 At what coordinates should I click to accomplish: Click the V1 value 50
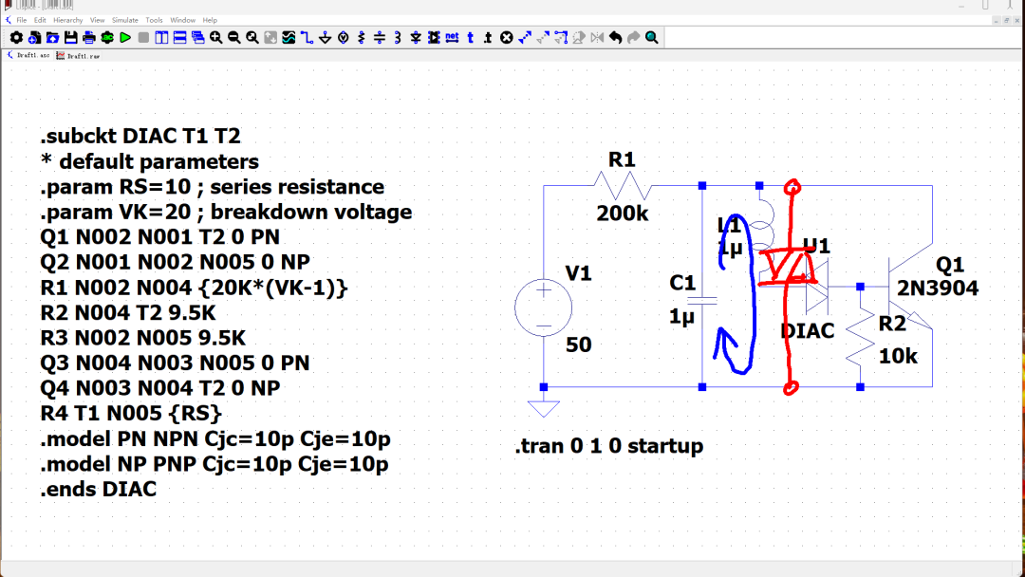(579, 345)
